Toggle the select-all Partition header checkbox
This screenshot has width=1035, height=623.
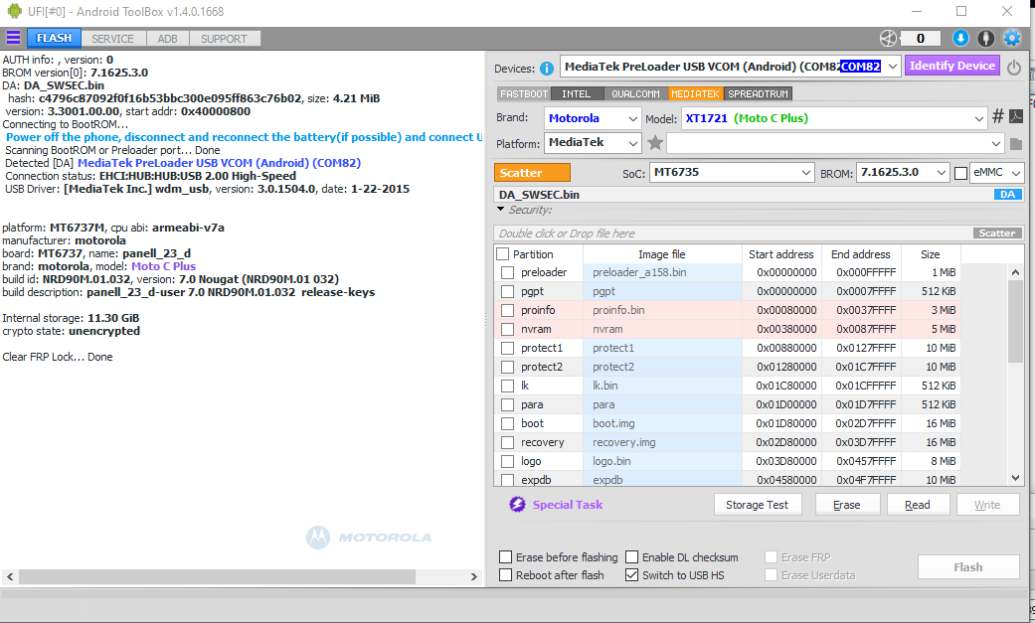coord(503,254)
